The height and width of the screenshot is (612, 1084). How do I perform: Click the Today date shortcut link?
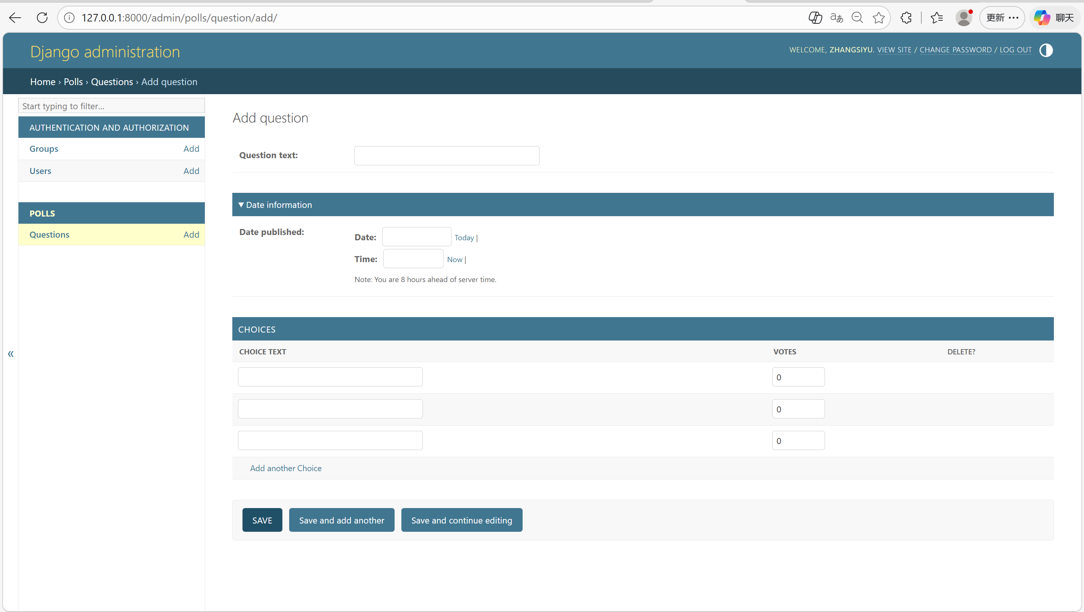pos(464,238)
